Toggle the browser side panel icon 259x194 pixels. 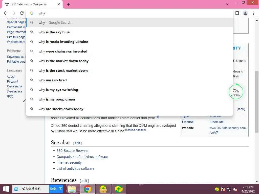pos(237,13)
